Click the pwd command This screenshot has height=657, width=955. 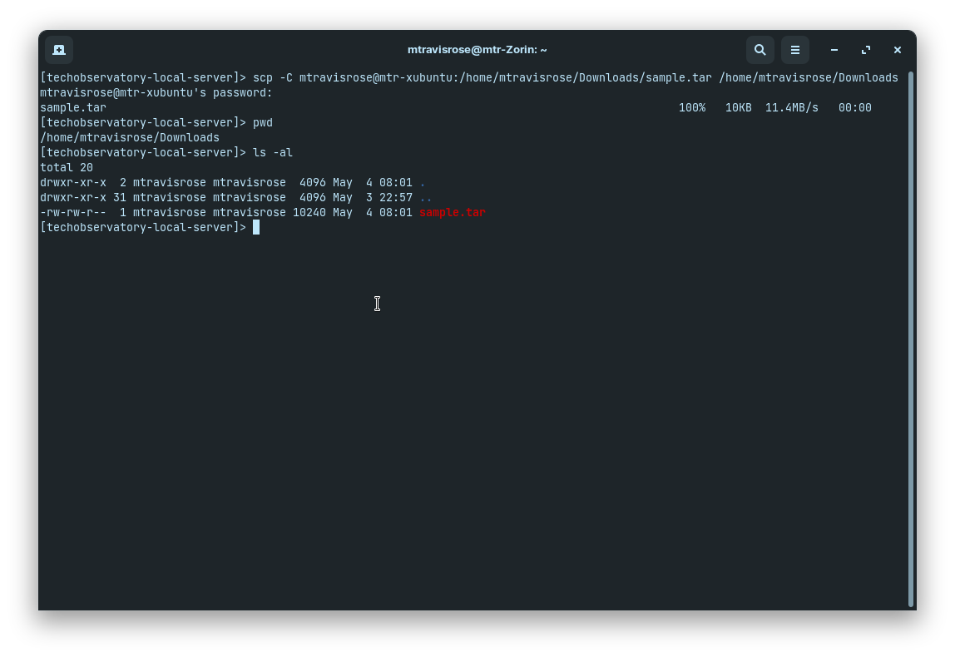pyautogui.click(x=263, y=123)
